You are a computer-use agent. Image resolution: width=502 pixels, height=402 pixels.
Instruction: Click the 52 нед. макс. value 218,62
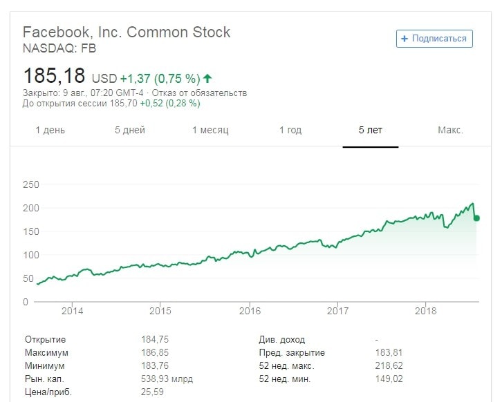coord(388,366)
